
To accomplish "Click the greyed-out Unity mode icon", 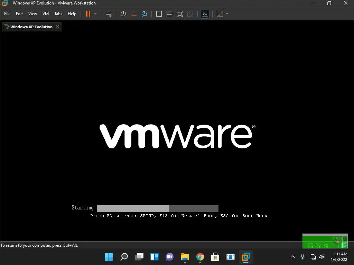I will [x=190, y=14].
